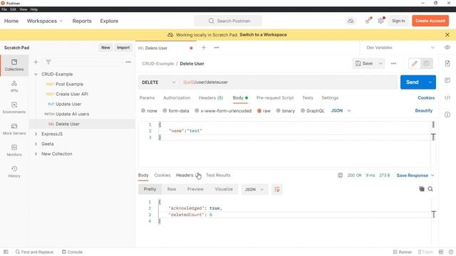Viewport: 456px width, 256px height.
Task: Open the Cookies link
Action: [426, 98]
